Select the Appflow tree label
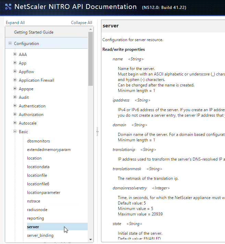Screen dimensions: 225x244 tap(26, 72)
